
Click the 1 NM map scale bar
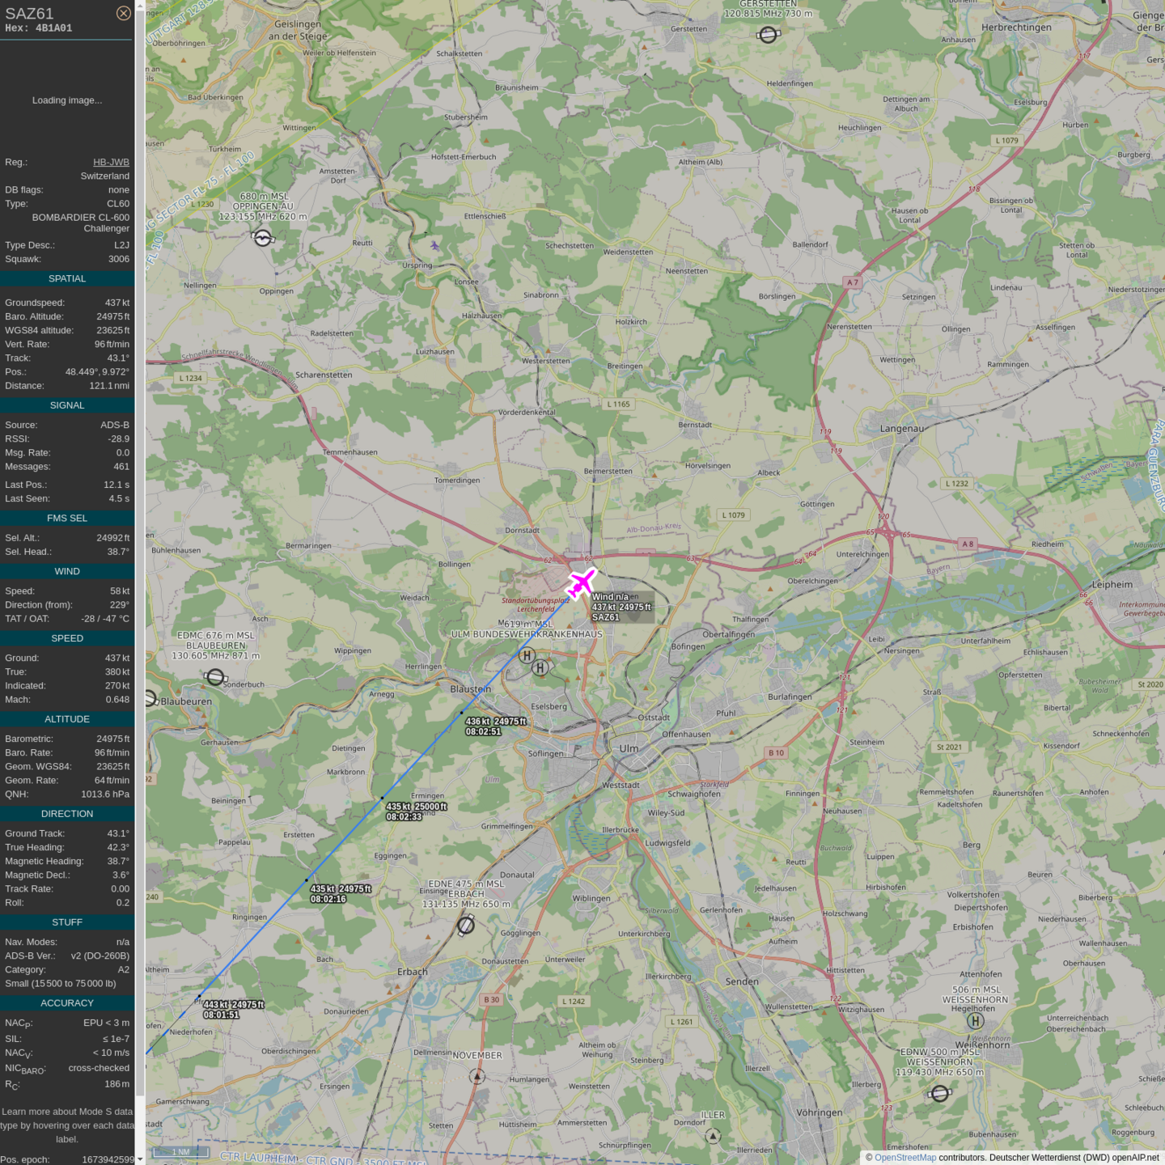coord(181,1152)
